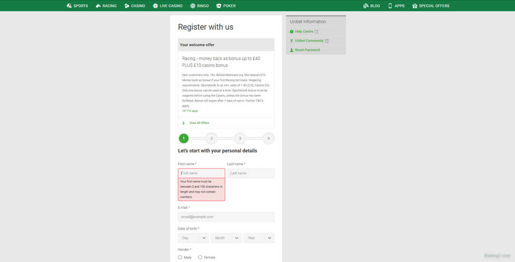Click the 'Date of birth *' label
The height and width of the screenshot is (262, 515).
tap(189, 228)
